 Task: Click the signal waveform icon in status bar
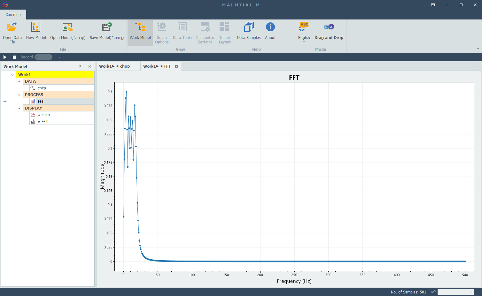tap(433, 292)
